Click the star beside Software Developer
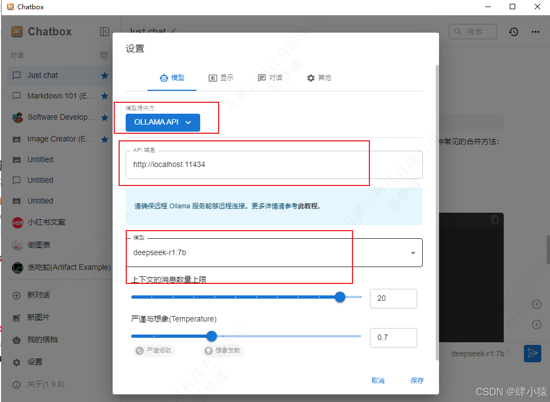 click(104, 117)
